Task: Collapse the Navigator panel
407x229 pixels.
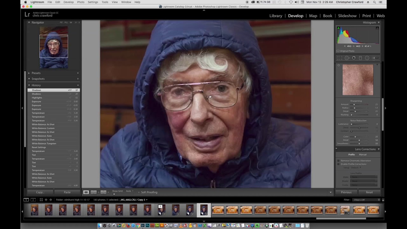Action: [29, 23]
